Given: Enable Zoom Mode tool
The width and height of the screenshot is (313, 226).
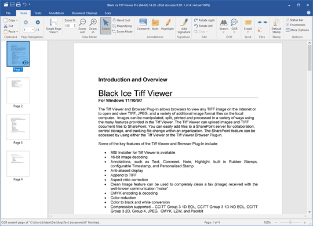Looking at the screenshot, I should point(122,31).
